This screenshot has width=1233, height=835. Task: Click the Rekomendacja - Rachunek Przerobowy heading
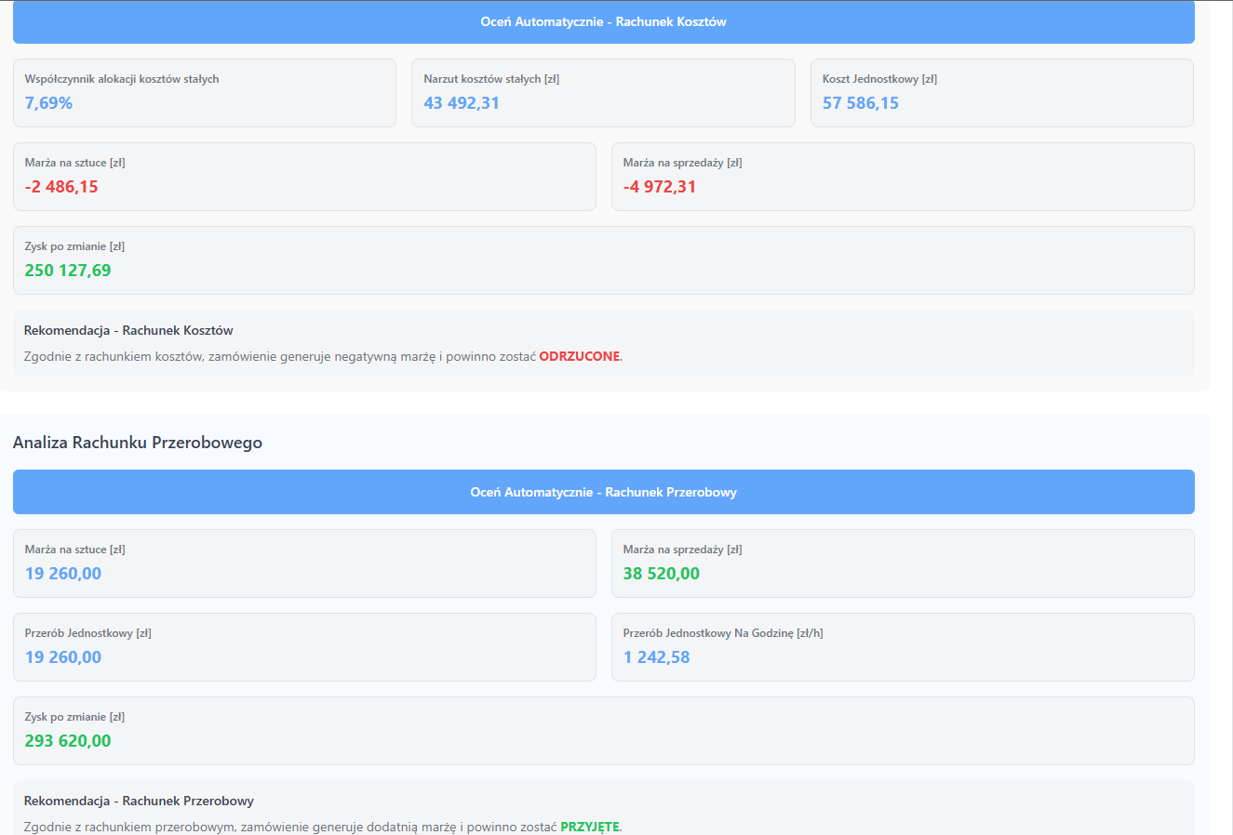click(x=139, y=801)
